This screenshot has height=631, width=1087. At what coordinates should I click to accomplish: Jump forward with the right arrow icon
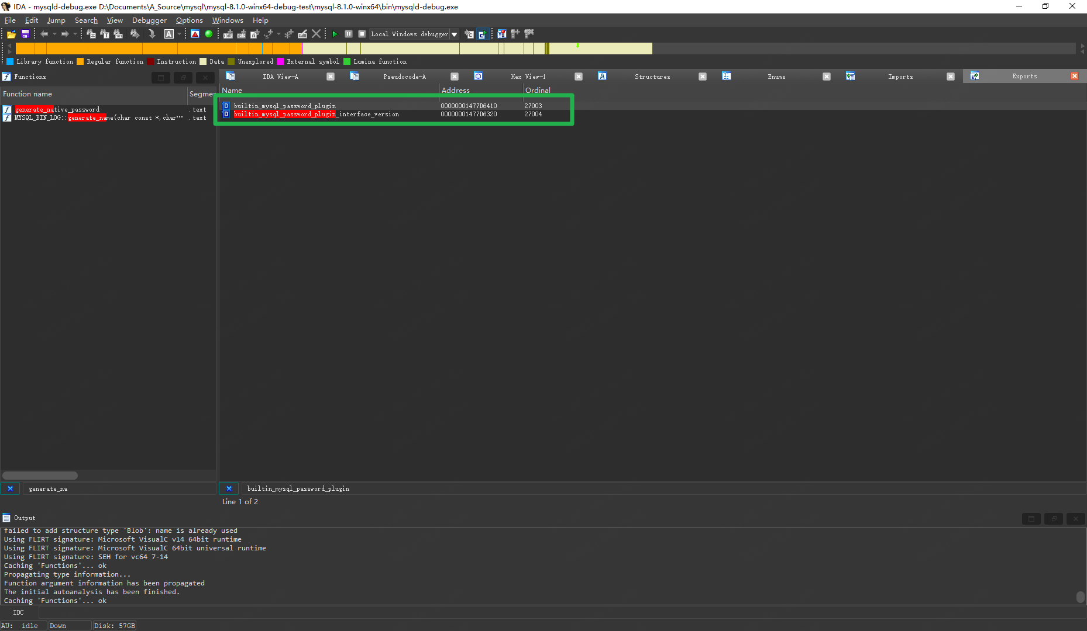click(x=65, y=34)
